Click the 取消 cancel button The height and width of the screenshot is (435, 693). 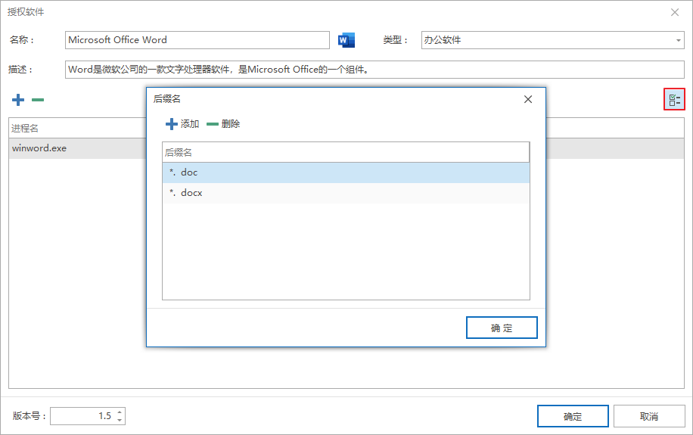(649, 416)
